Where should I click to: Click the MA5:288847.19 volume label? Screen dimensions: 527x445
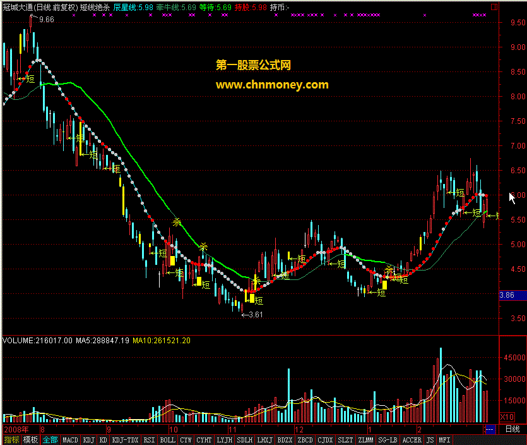coord(102,341)
